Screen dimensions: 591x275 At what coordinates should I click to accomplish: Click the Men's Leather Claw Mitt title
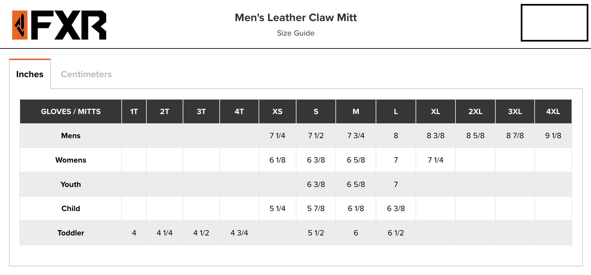pyautogui.click(x=295, y=17)
